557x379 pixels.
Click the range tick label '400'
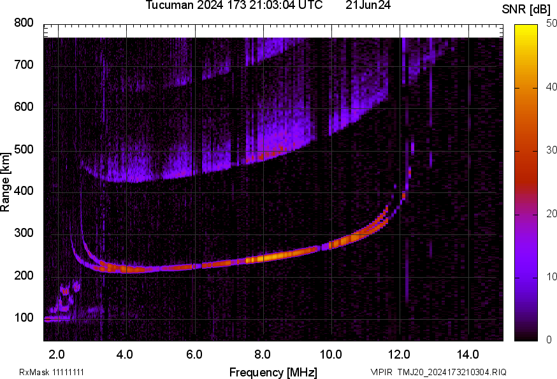point(24,190)
